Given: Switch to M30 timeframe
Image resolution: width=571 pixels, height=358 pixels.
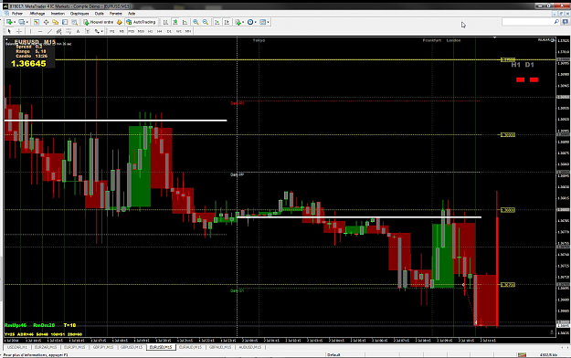Looking at the screenshot, I should 141,31.
